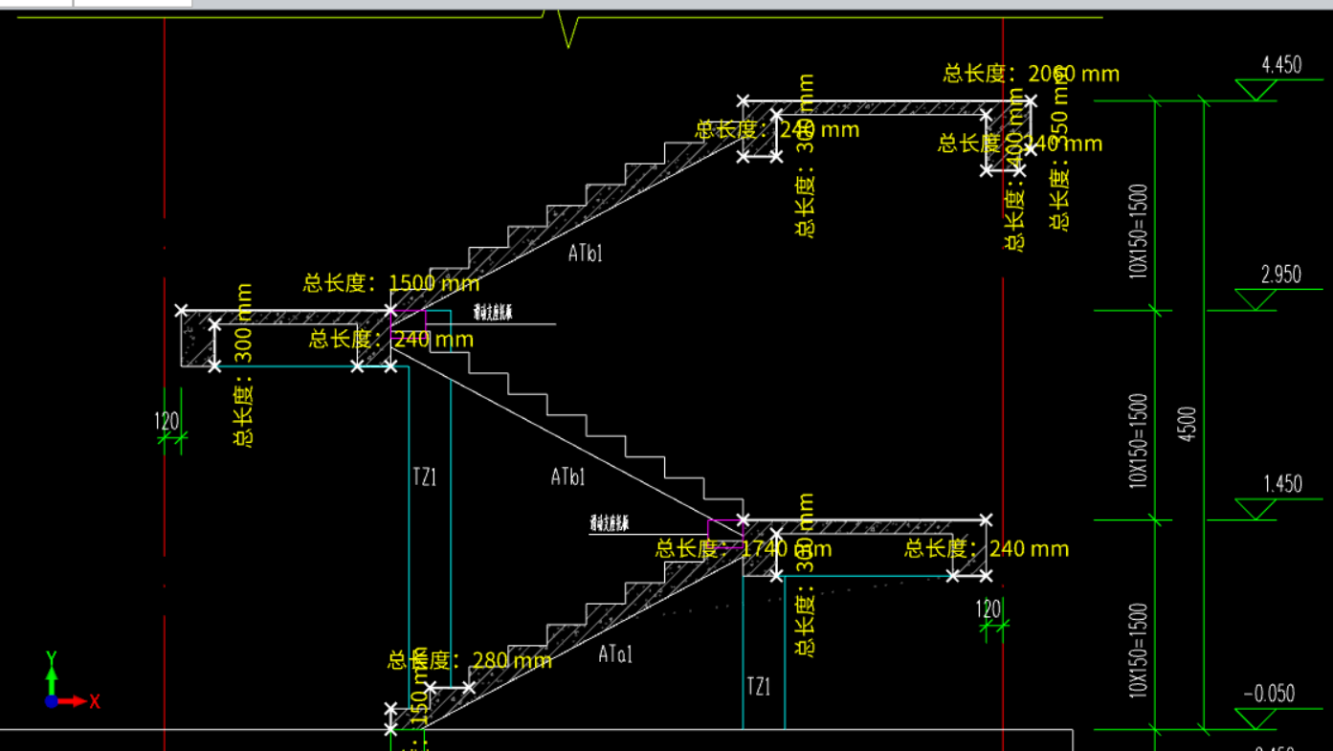
Task: Select the elevation label -0.050
Action: [x=1269, y=695]
